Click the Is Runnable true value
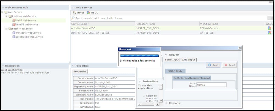 (x=97, y=103)
